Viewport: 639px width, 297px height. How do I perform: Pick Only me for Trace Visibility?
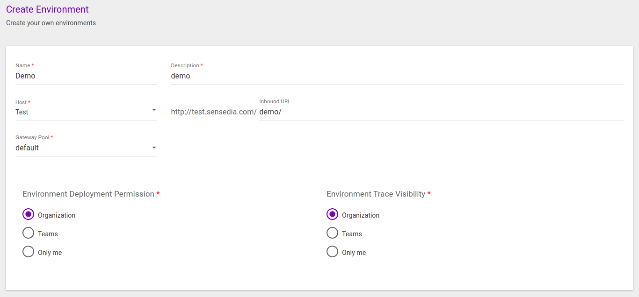point(333,252)
